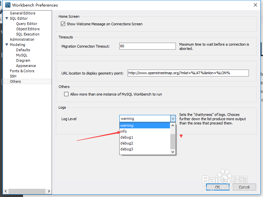The image size is (263, 197).
Task: Open Modeling Diagram page
Action: 23,60
